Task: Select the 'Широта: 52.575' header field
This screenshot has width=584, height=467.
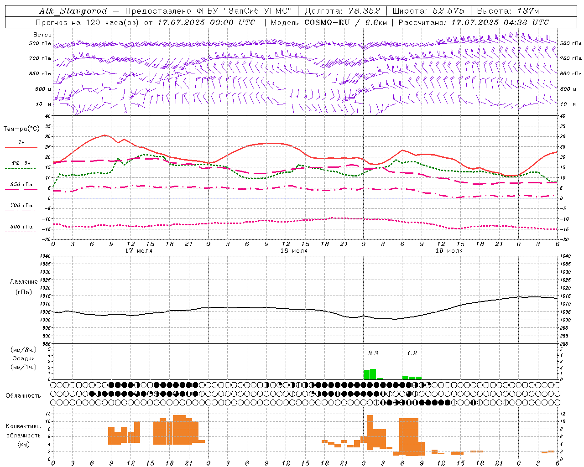Action: click(428, 11)
